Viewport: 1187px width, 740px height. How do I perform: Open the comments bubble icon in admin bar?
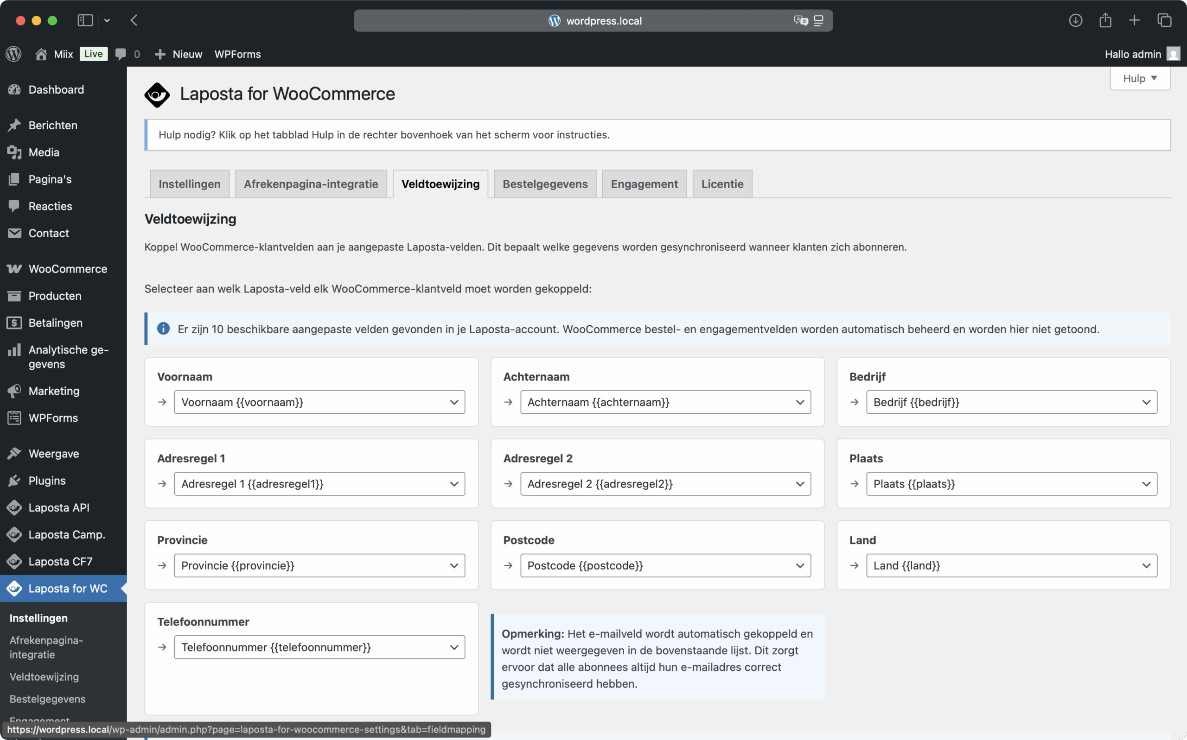(121, 54)
